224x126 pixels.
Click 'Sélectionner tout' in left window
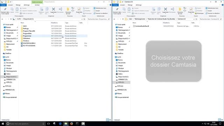[100, 8]
